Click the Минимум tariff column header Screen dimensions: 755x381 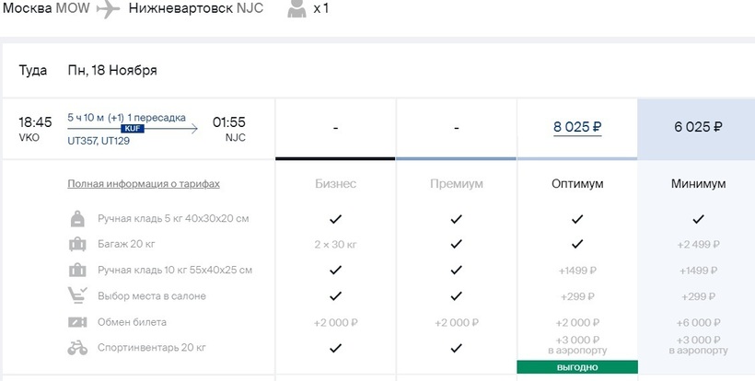click(x=698, y=184)
